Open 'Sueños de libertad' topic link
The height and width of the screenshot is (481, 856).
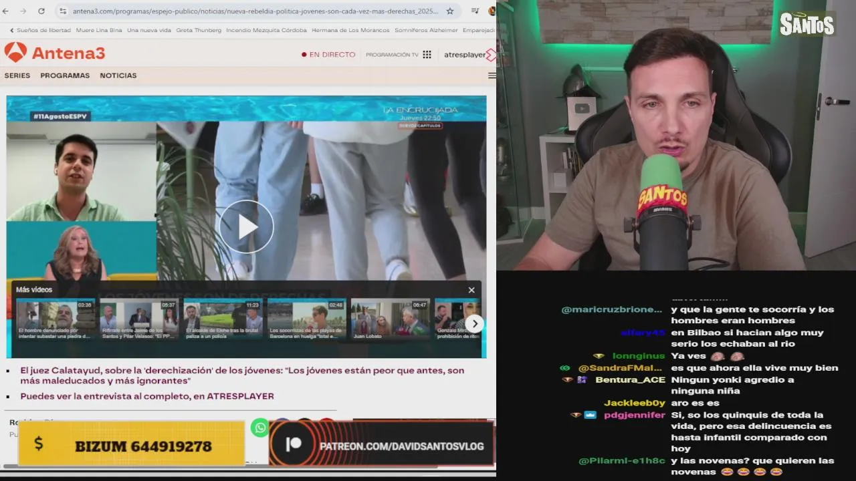pyautogui.click(x=43, y=30)
